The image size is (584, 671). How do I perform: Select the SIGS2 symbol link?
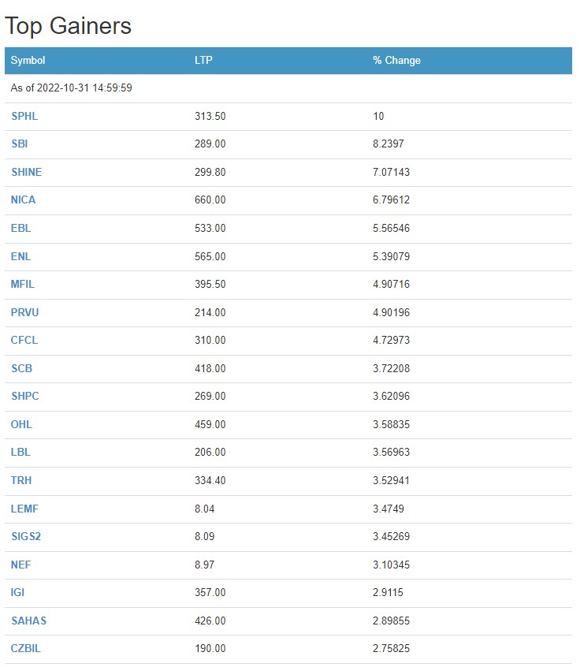click(x=26, y=536)
